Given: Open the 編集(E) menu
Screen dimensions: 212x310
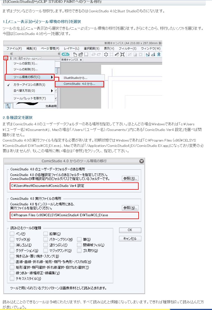Looking at the screenshot, I should click(x=31, y=48).
